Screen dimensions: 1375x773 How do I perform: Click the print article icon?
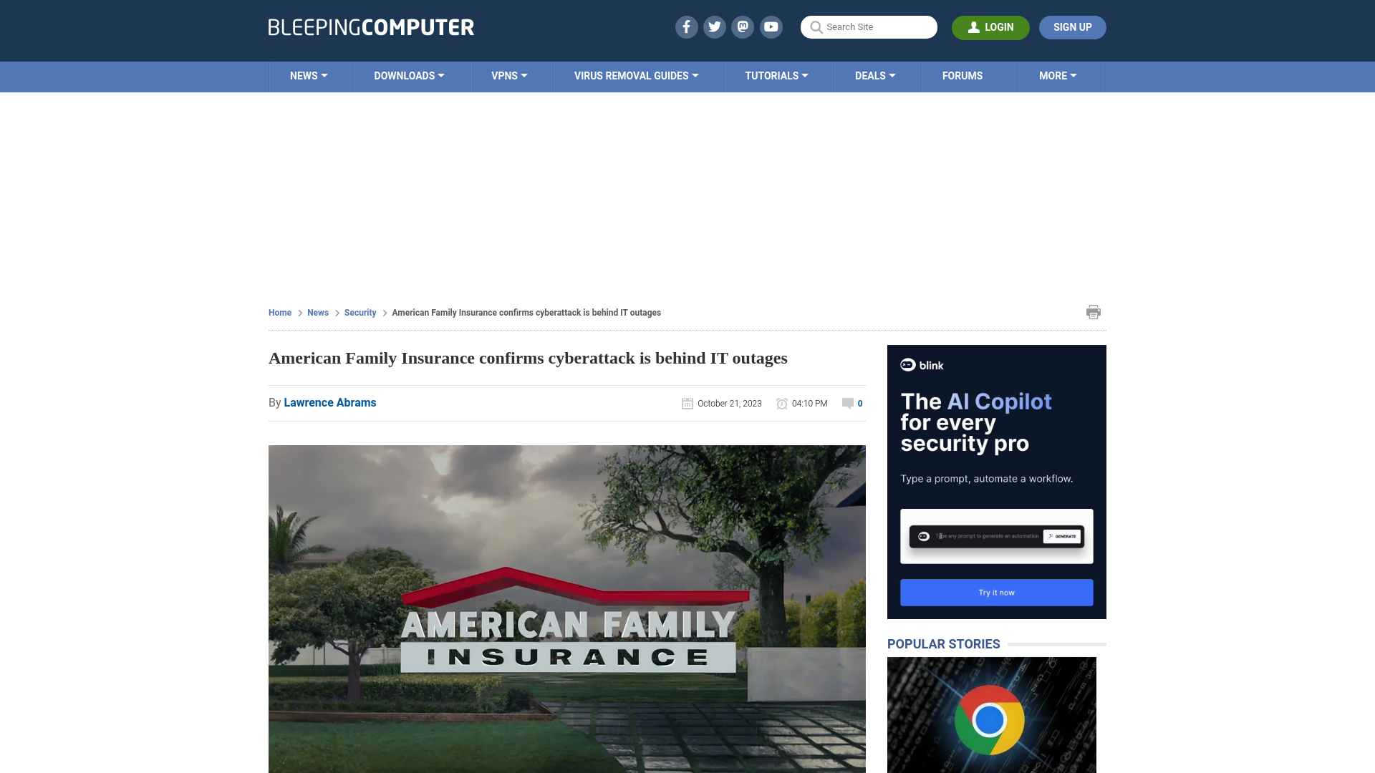coord(1094,311)
